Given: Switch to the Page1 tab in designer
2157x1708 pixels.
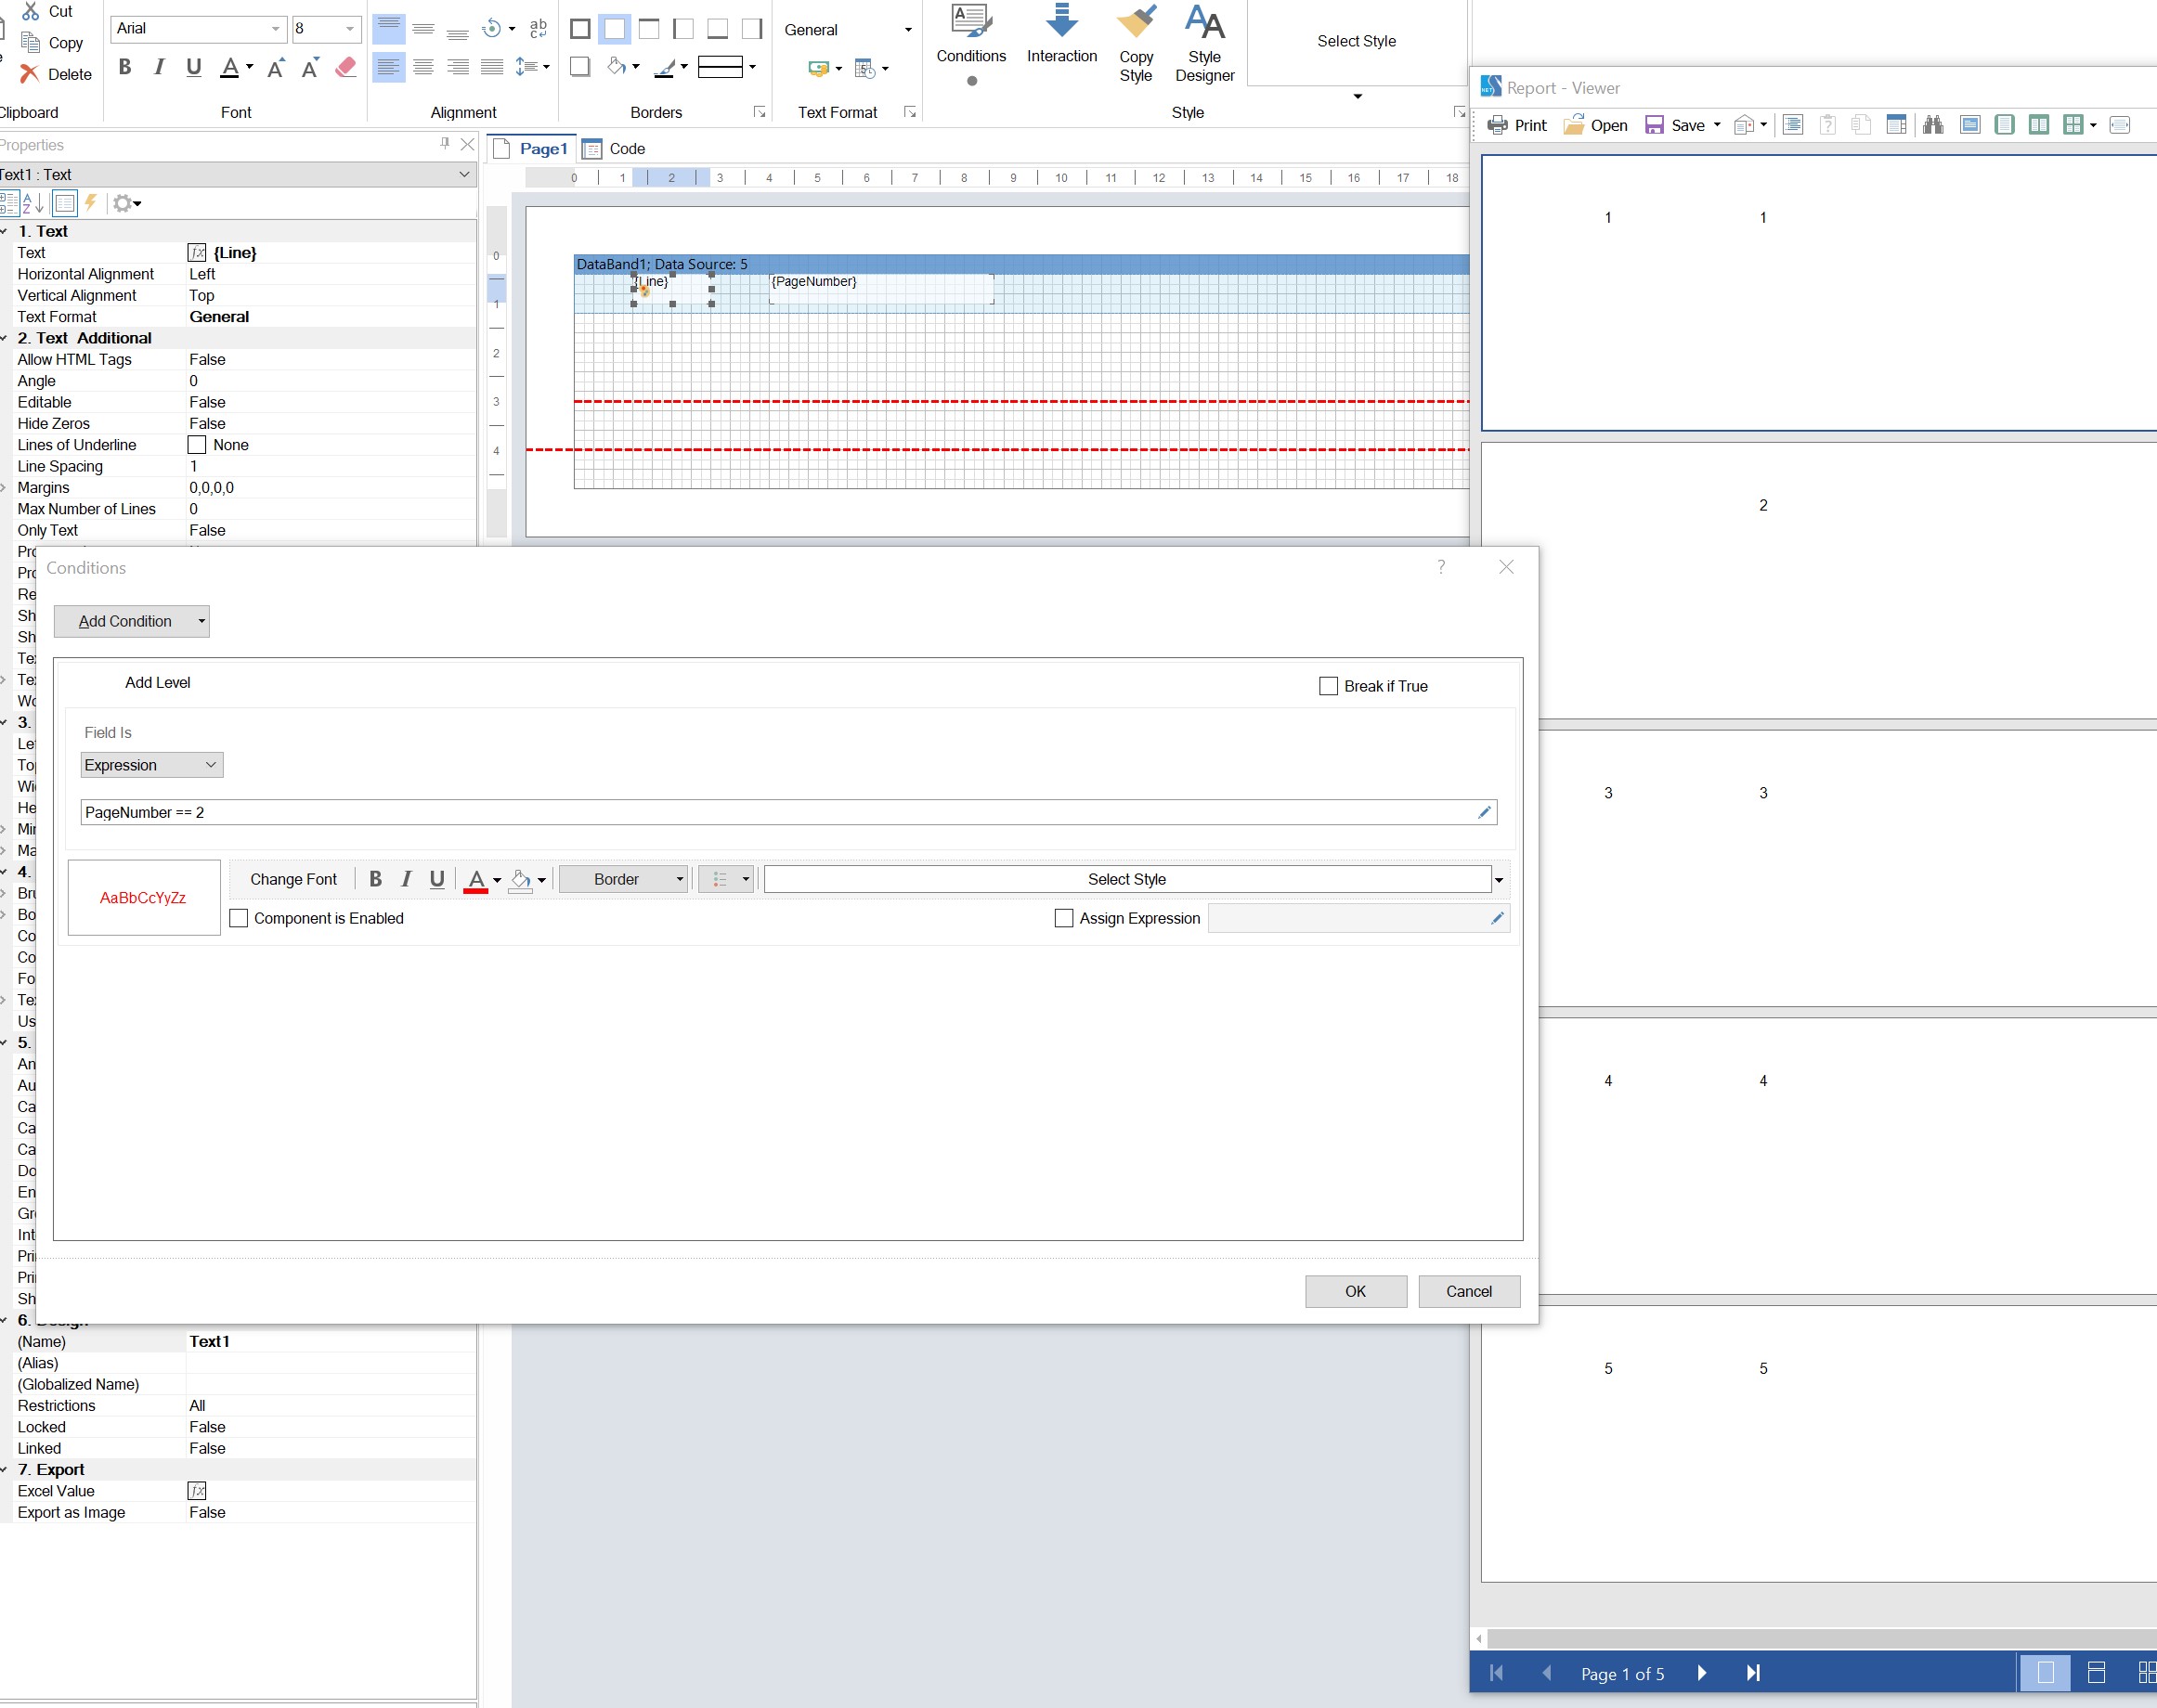Looking at the screenshot, I should point(543,149).
